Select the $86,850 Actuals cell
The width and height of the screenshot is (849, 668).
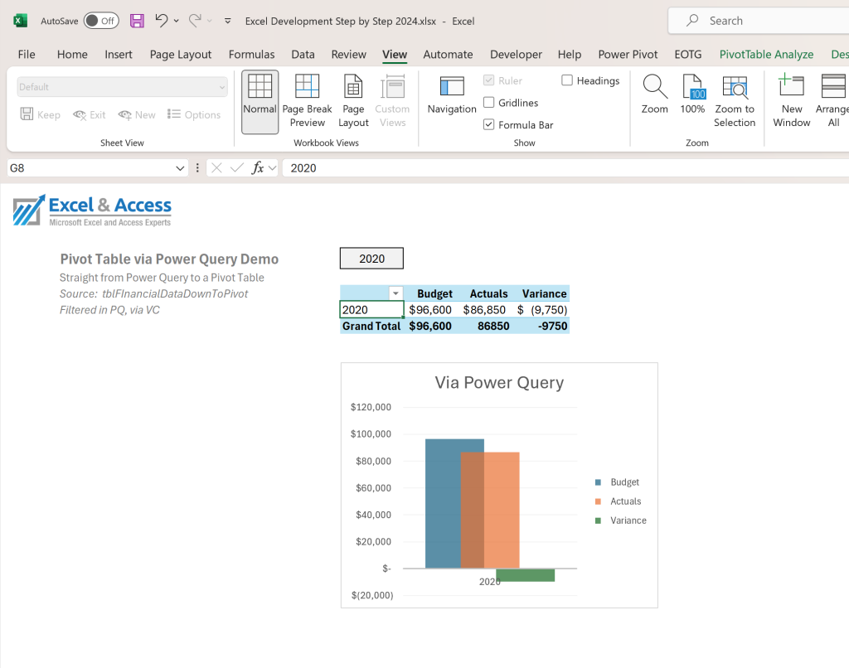point(484,310)
